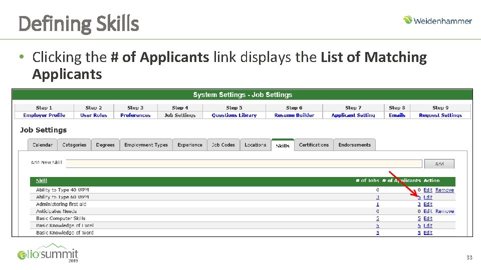Image resolution: width=481 pixels, height=270 pixels.
Task: Open jobs count for Basic Knowledge of Word
Action: [378, 232]
